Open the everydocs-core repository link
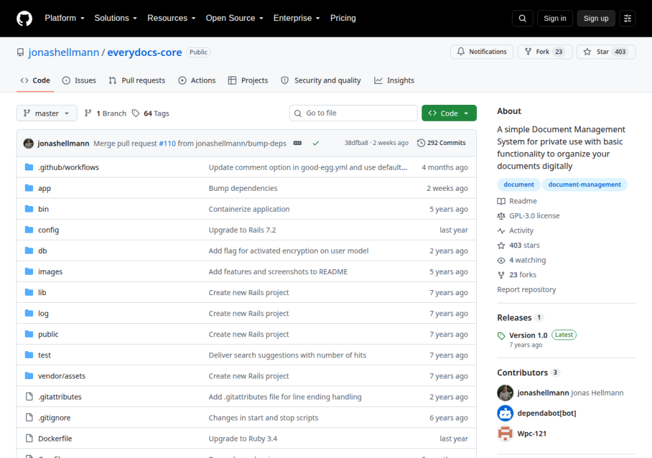 click(145, 52)
